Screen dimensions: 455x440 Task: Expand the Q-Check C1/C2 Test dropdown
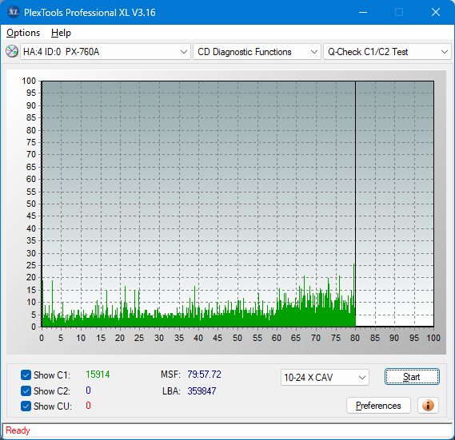pyautogui.click(x=387, y=52)
